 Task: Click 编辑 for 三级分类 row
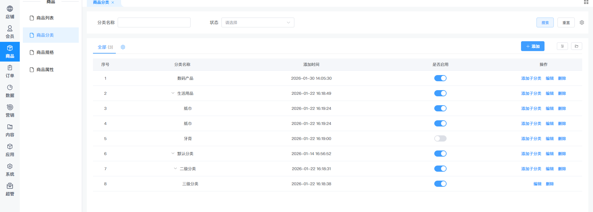(537, 184)
